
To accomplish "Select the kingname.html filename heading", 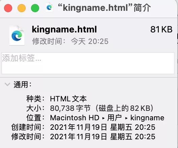I will click(x=64, y=29).
